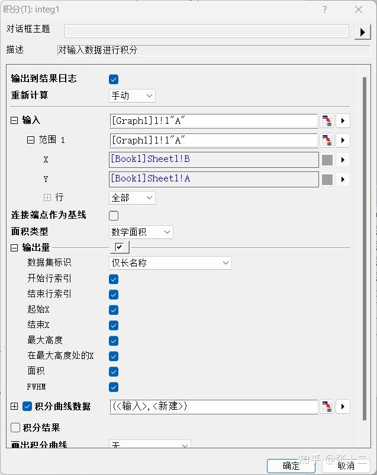This screenshot has height=475, width=377.
Task: Open the arrow flyout beside the Y field
Action: click(x=343, y=179)
